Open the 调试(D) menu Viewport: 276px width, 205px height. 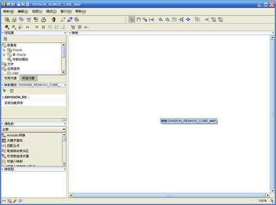pos(51,11)
